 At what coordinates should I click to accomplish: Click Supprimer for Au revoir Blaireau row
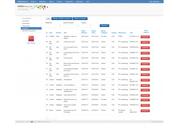(145, 86)
